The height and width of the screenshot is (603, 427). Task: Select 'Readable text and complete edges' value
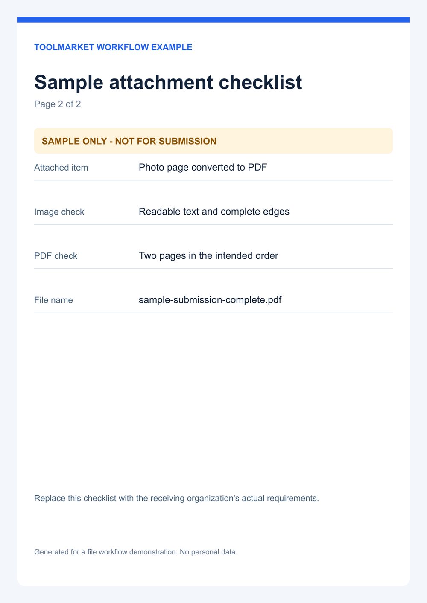point(214,212)
